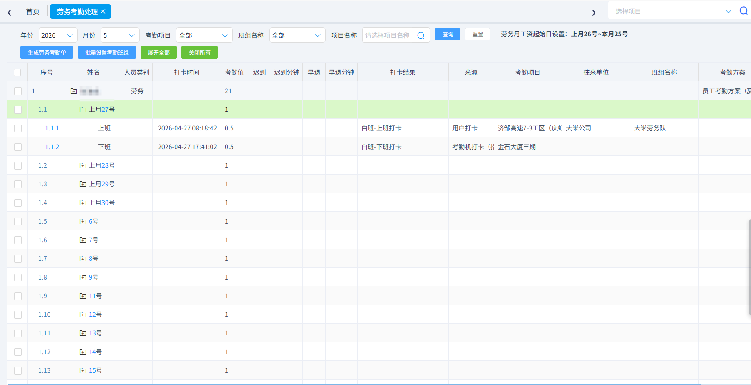The width and height of the screenshot is (751, 385).
Task: Close the 劳务考勤处理 tab
Action: [x=103, y=11]
